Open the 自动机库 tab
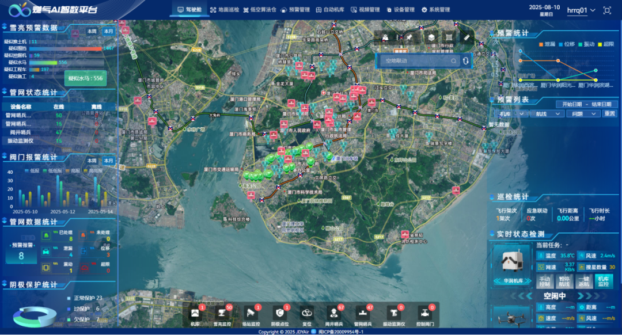 click(330, 10)
